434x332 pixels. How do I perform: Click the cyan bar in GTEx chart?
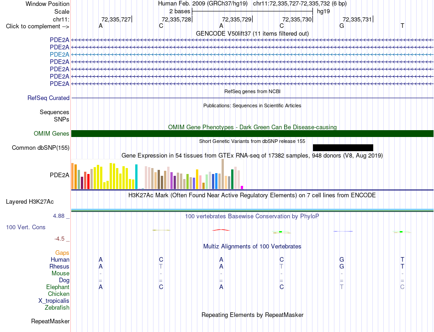(x=136, y=177)
